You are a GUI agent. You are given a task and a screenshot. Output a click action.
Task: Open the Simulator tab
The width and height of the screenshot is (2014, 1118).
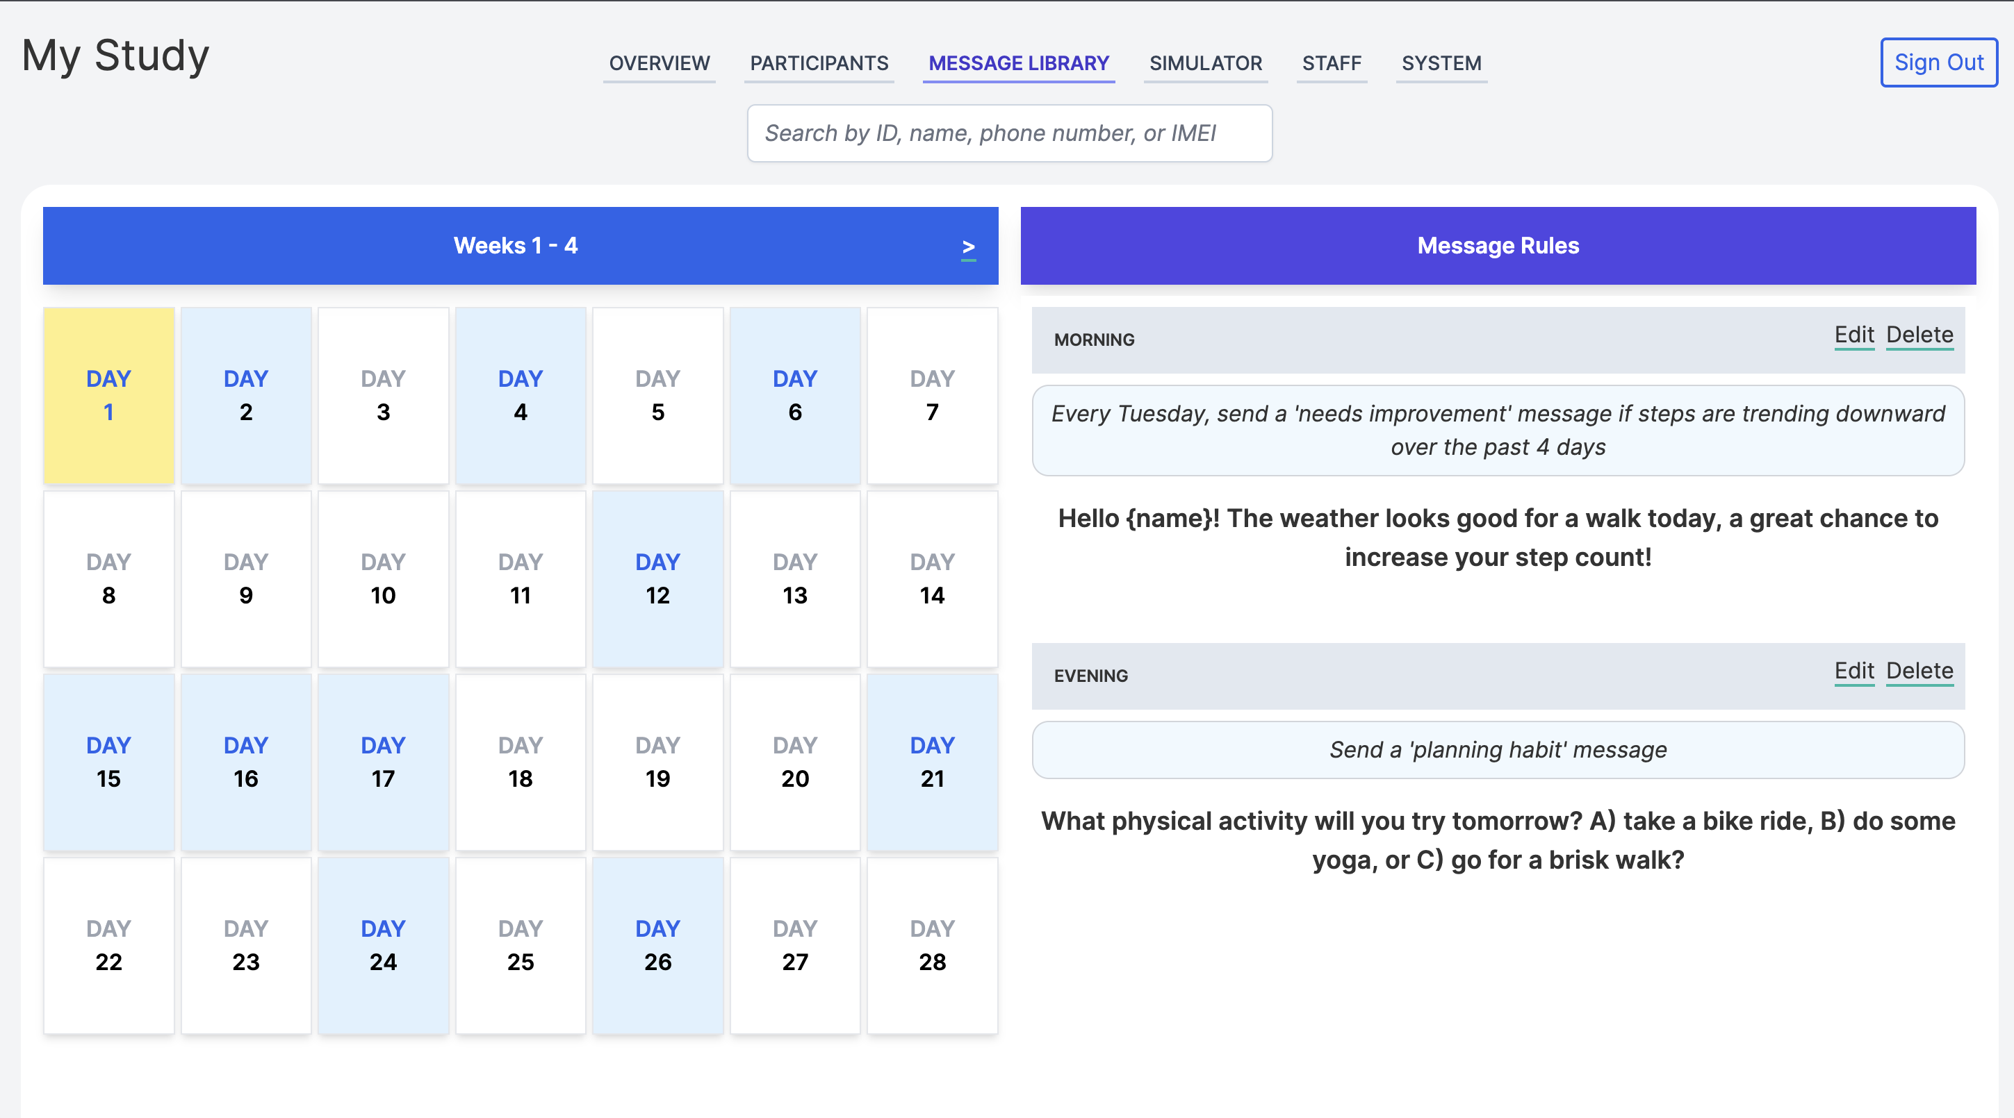pyautogui.click(x=1205, y=63)
